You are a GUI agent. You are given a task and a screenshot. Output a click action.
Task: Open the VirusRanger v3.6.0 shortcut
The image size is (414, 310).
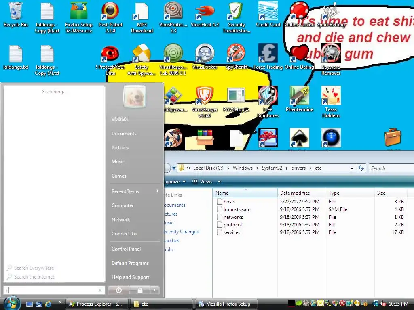click(205, 102)
